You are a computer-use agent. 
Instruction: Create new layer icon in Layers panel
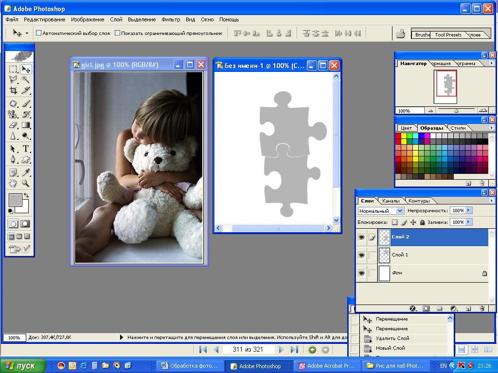point(468,308)
